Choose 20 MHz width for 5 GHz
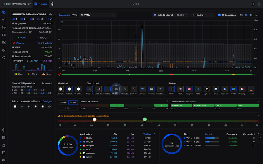 22,90
